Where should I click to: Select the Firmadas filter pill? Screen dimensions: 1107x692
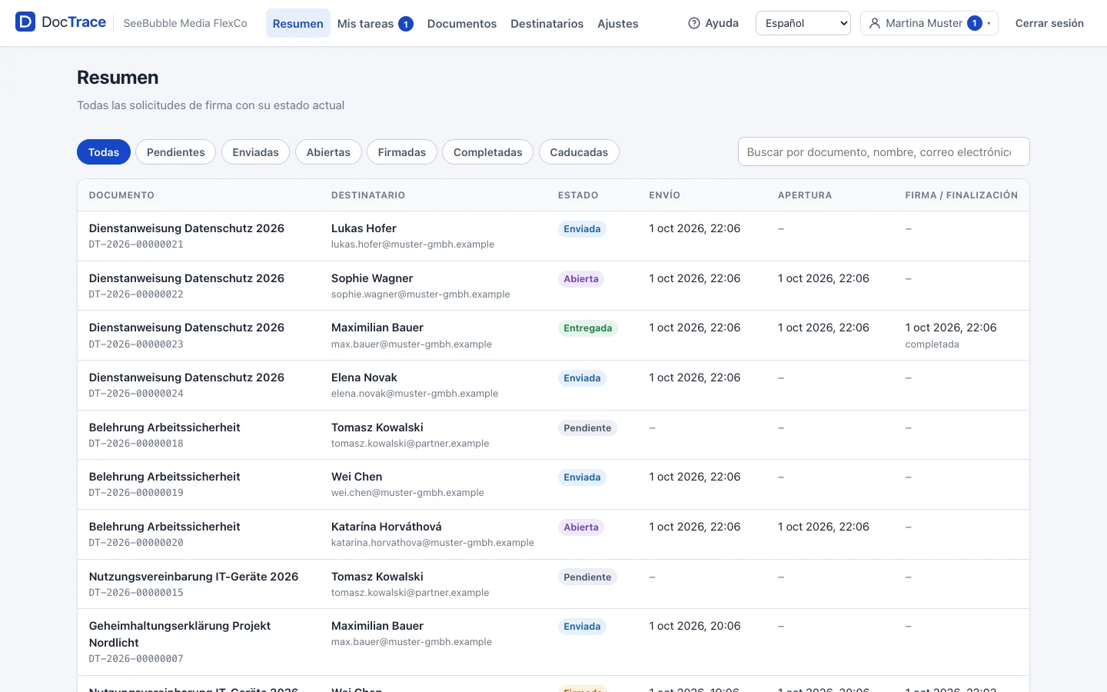[402, 152]
